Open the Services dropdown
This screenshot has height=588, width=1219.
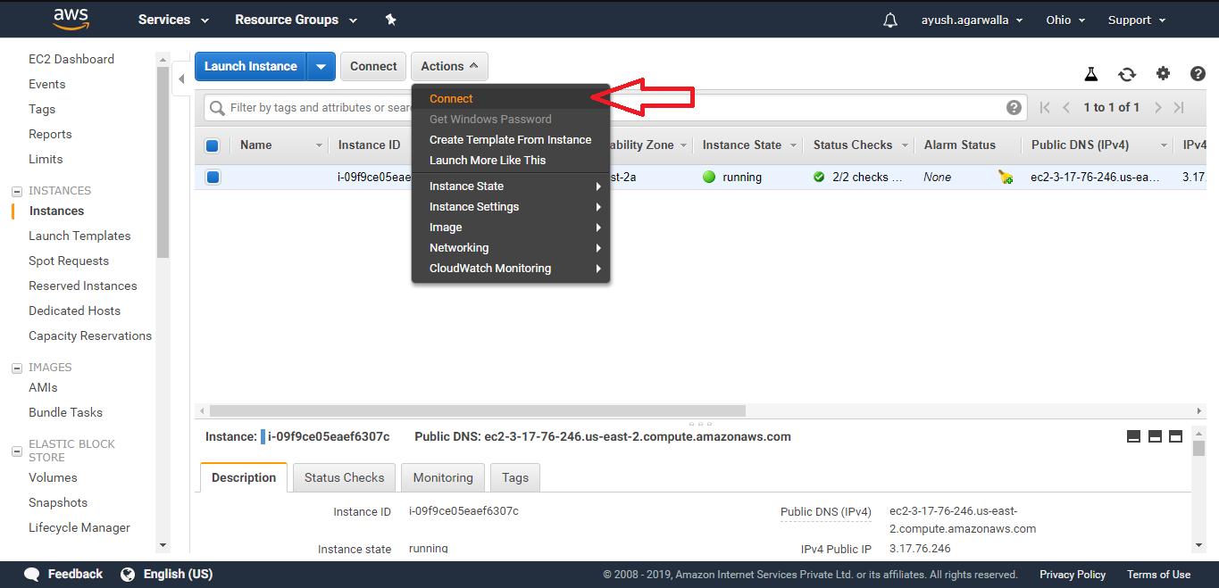tap(173, 20)
